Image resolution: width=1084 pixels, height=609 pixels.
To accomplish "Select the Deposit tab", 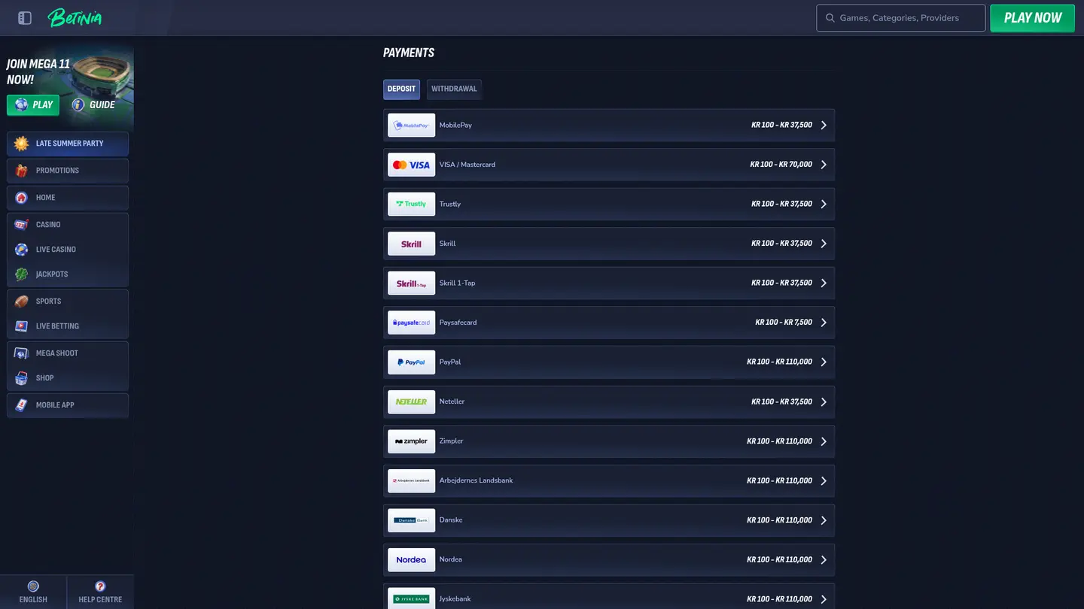I will tap(401, 89).
